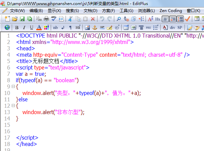Image resolution: width=204 pixels, height=151 pixels.
Task: Click the Print icon
Action: click(x=46, y=19)
